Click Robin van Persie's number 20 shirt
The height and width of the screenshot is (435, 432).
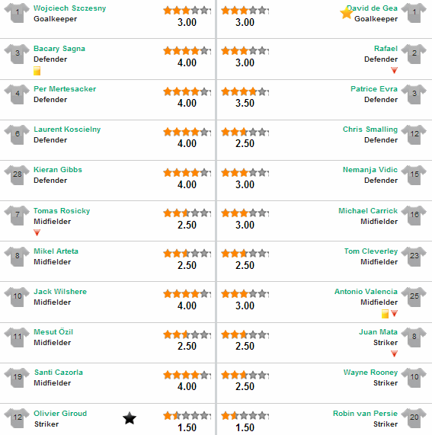[414, 418]
